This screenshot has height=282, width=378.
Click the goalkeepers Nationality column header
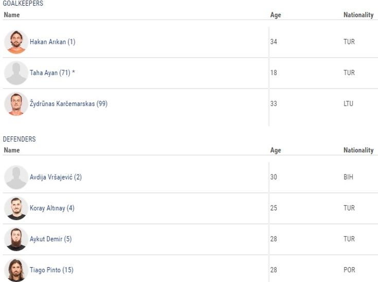[x=358, y=15]
